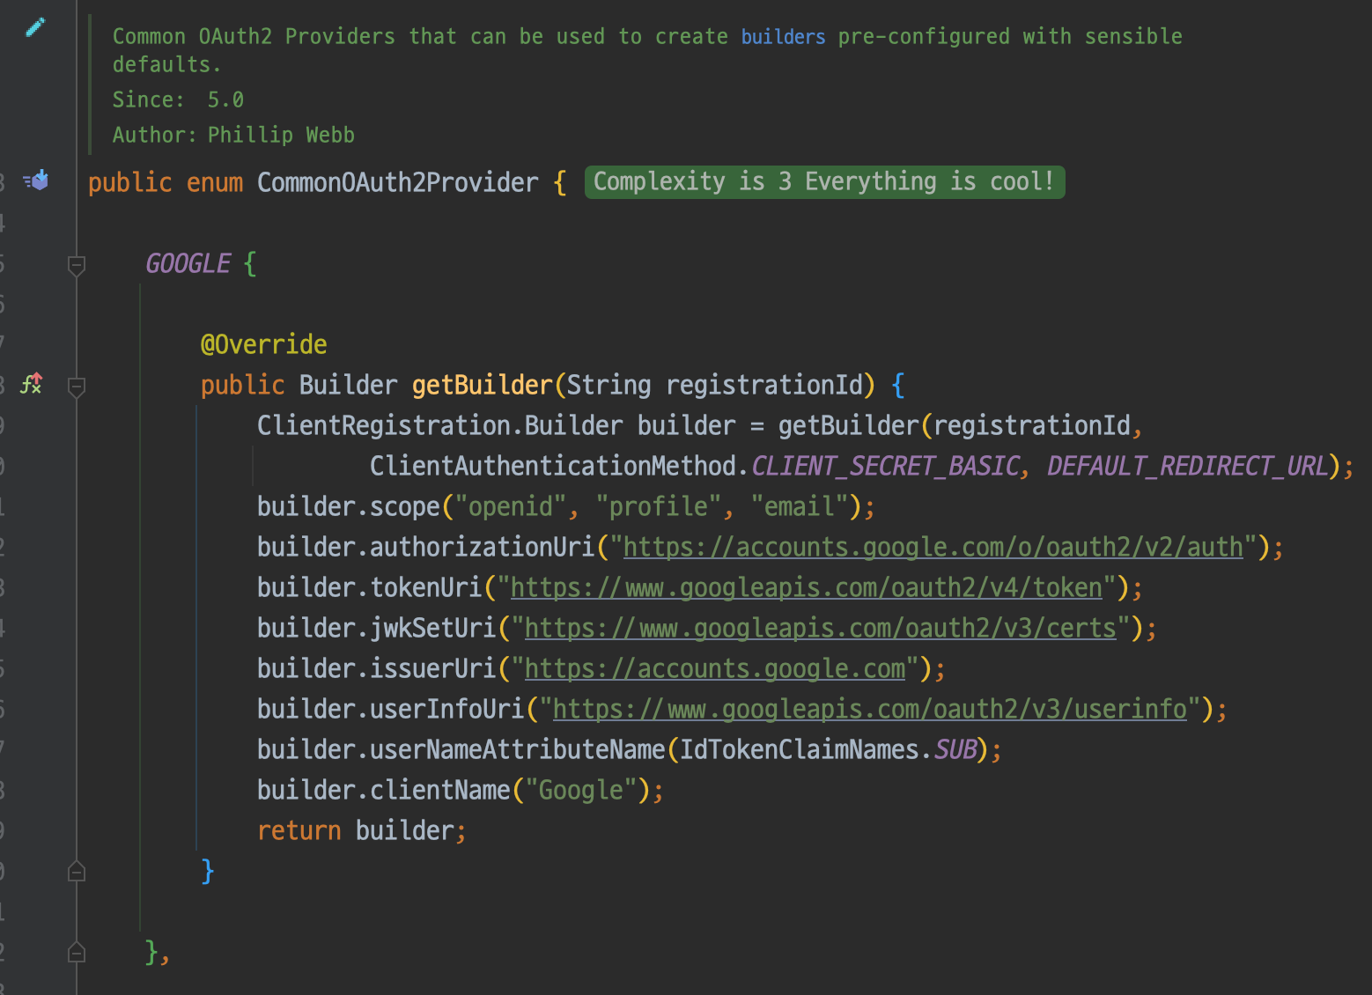Screen dimensions: 1372x995
Task: Click the 'Since: 5.0' doc line
Action: [x=178, y=99]
